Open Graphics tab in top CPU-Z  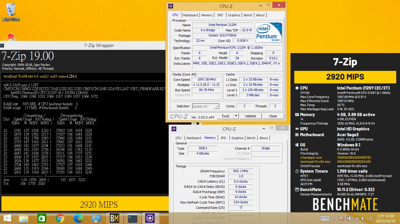click(x=234, y=15)
